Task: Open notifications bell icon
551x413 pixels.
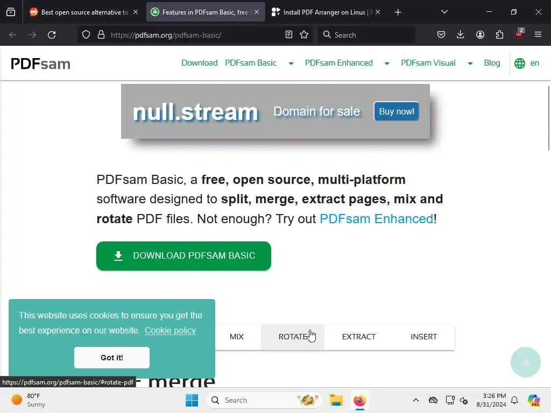Action: coord(514,400)
